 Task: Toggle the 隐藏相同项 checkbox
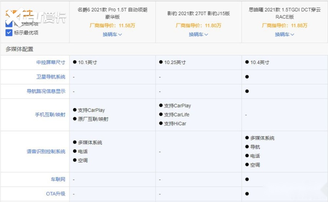(9, 24)
